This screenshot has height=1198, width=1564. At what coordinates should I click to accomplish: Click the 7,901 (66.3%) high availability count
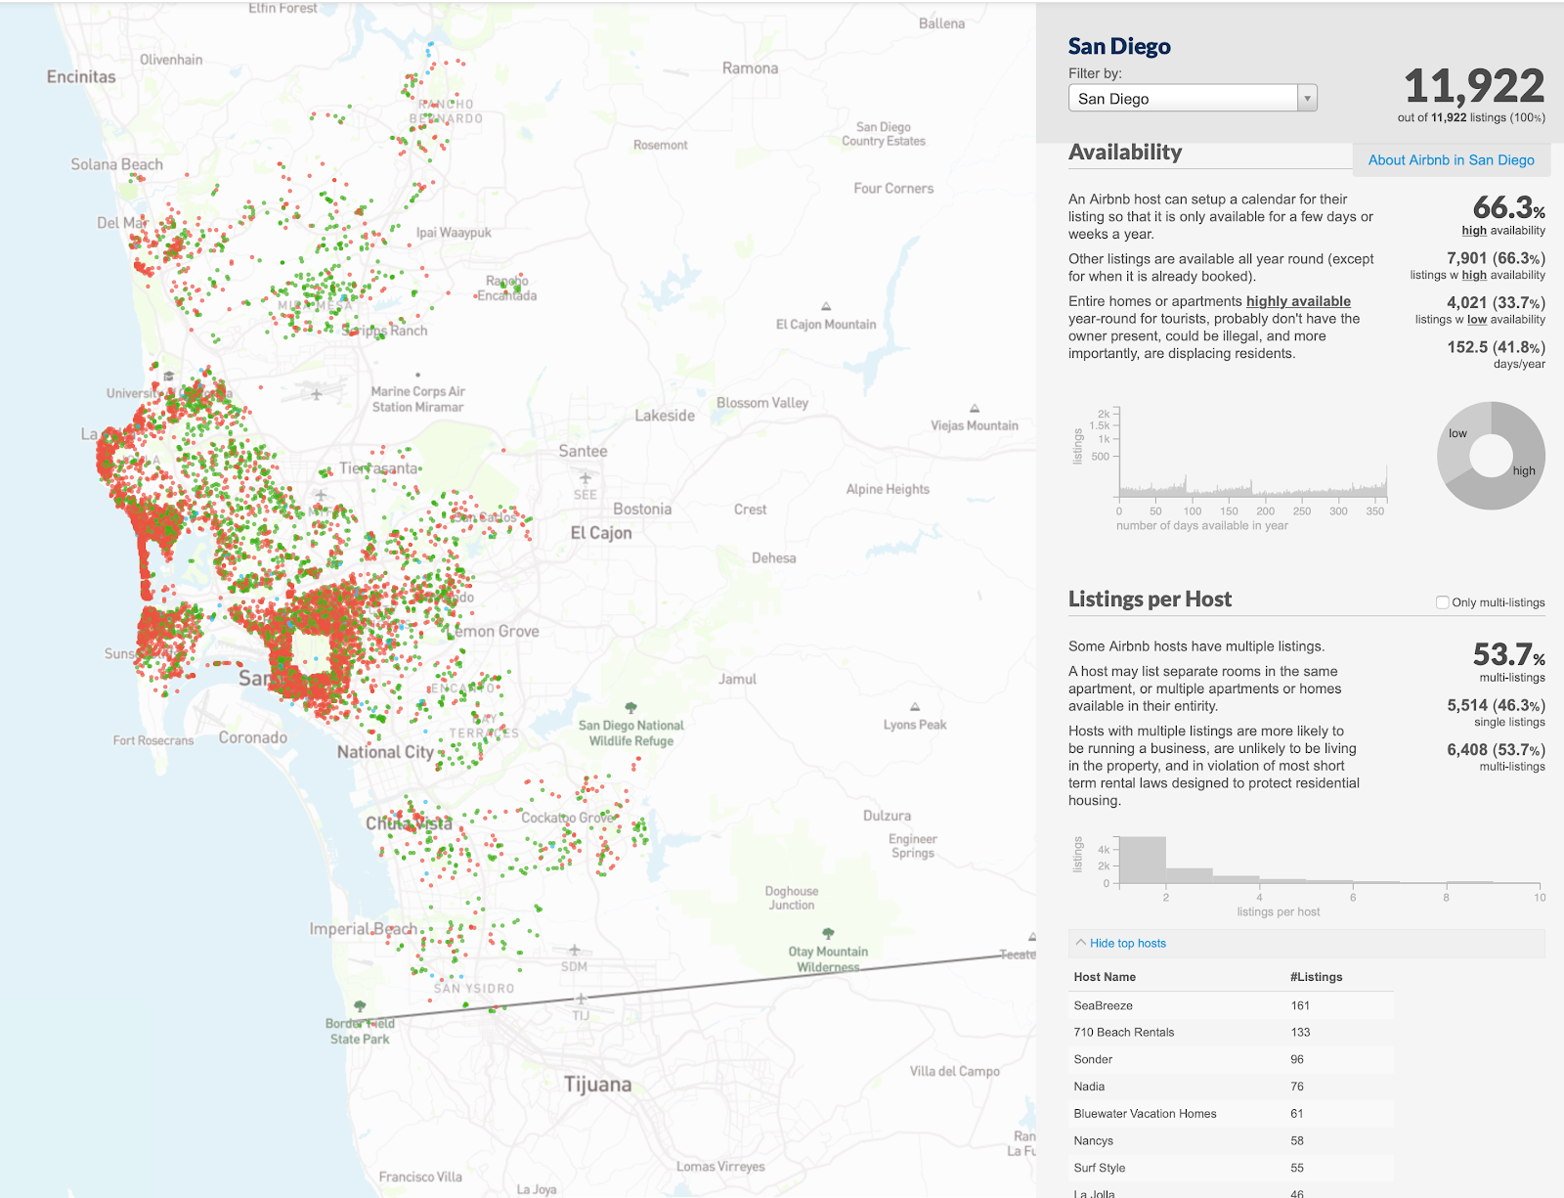[1496, 258]
